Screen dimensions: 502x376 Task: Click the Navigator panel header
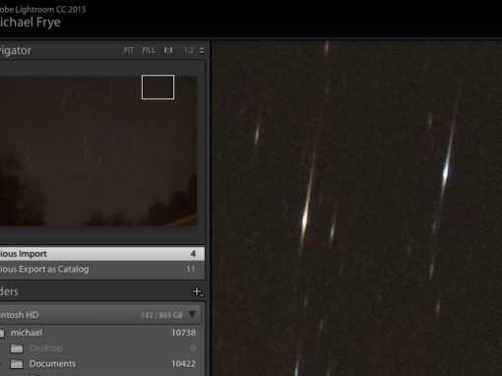click(x=102, y=50)
